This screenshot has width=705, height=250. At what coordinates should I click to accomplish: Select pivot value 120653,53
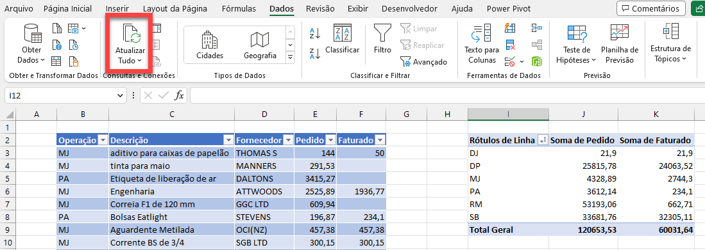583,230
